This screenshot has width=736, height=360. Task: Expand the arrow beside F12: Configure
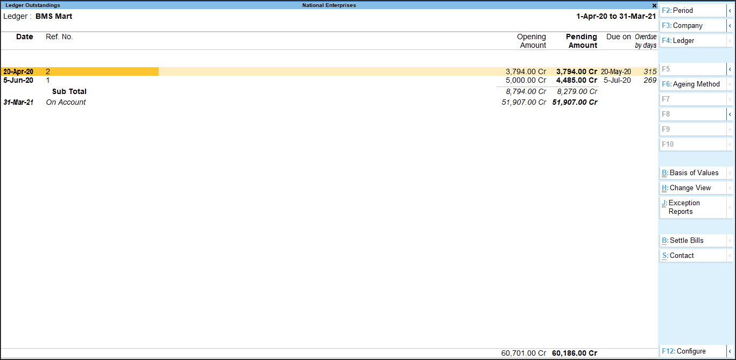730,351
